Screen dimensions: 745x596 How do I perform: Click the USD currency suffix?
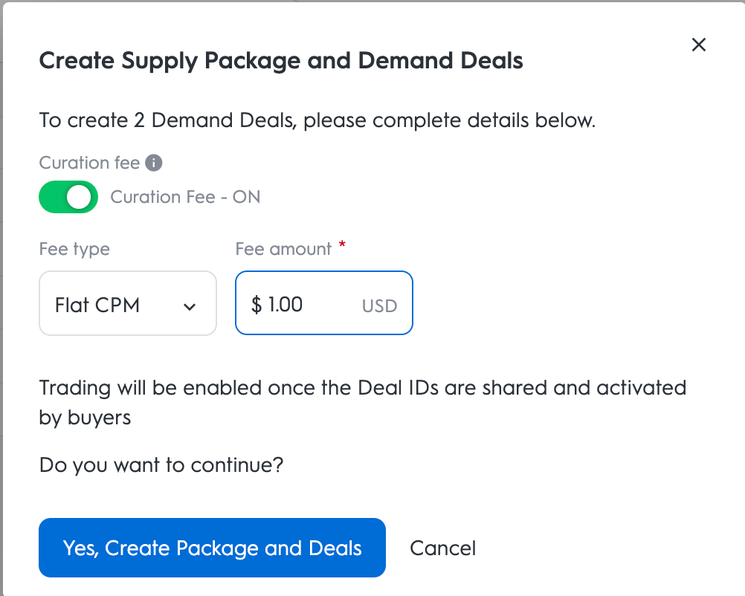379,305
